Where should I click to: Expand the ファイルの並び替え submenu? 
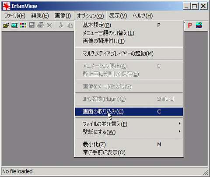(129, 124)
